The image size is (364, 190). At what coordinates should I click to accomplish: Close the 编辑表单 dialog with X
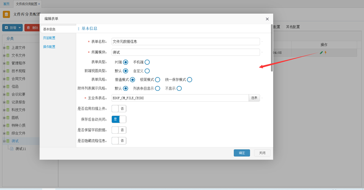tap(267, 19)
